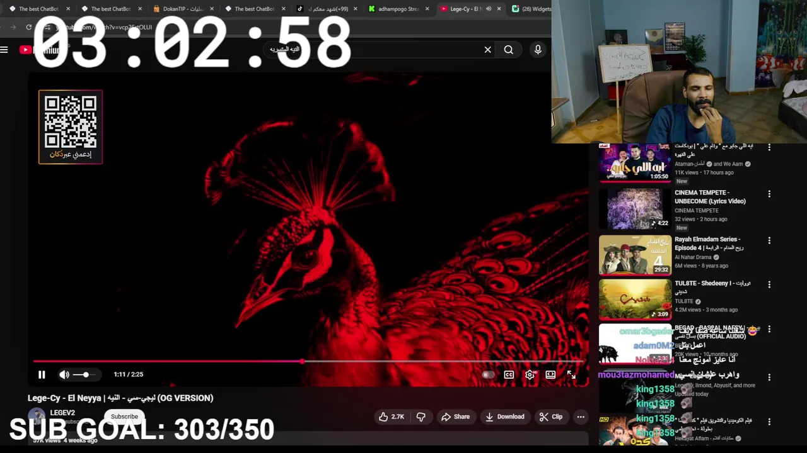Open options for the BEGAD Official Audio video
Viewport: 807px width, 453px height.
pyautogui.click(x=769, y=330)
